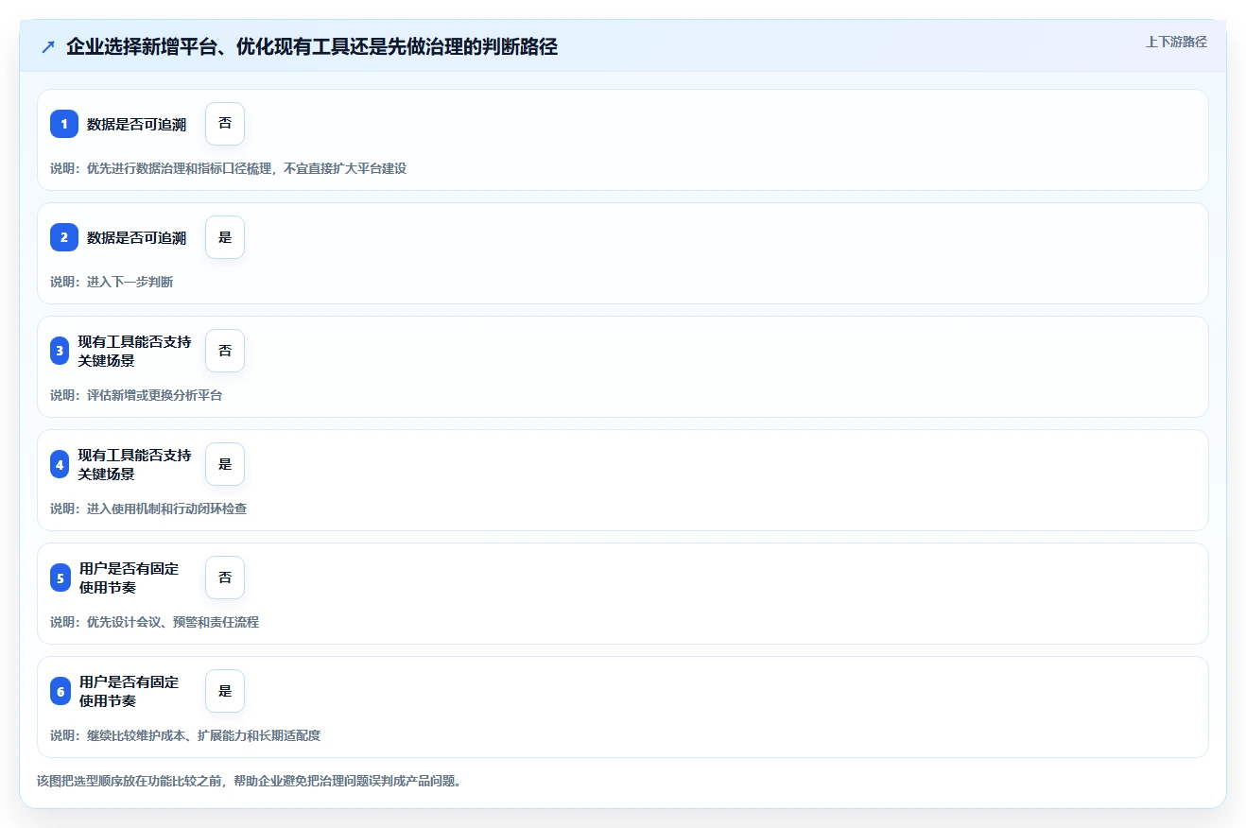The image size is (1246, 828).
Task: Click the 是 box in step 2
Action: point(225,237)
